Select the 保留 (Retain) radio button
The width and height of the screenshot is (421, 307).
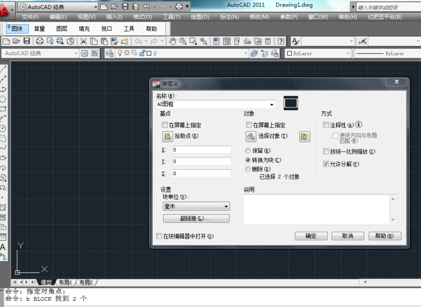tap(248, 150)
